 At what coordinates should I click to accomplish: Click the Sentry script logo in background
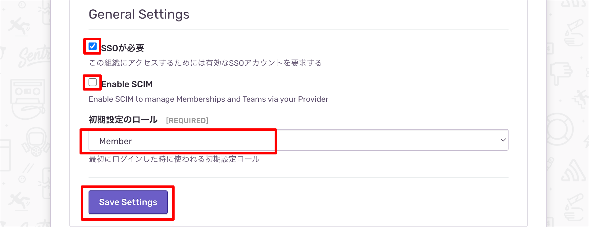34,56
